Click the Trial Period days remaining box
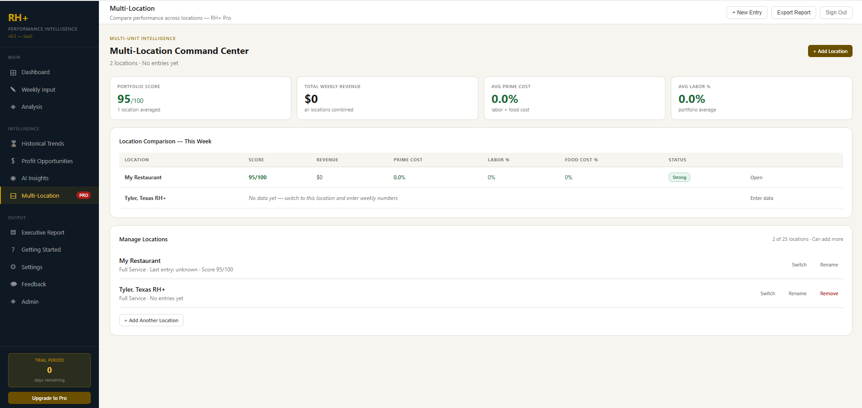862x408 pixels. (x=49, y=370)
